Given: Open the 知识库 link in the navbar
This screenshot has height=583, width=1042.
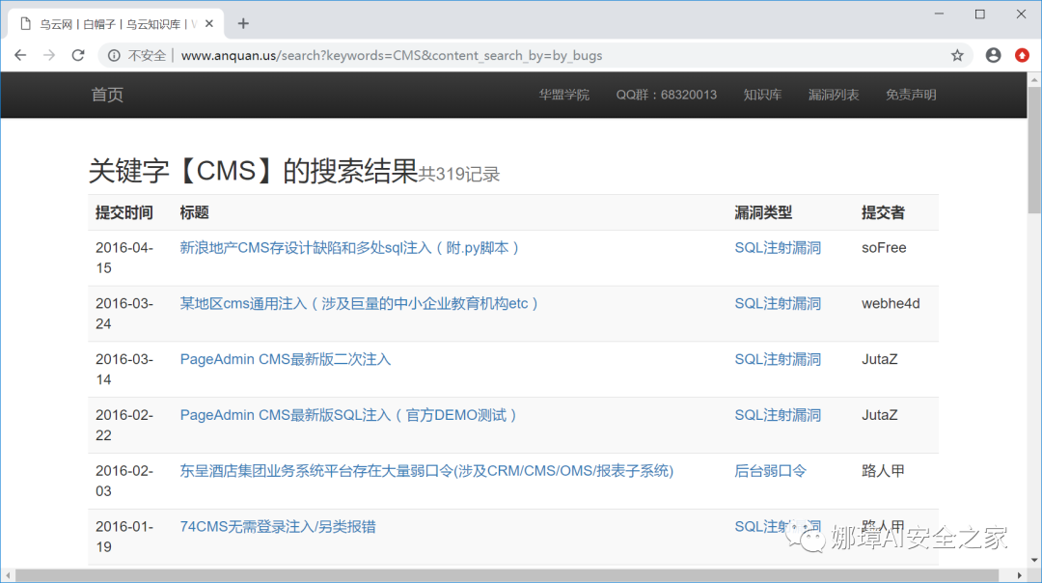Looking at the screenshot, I should point(762,95).
